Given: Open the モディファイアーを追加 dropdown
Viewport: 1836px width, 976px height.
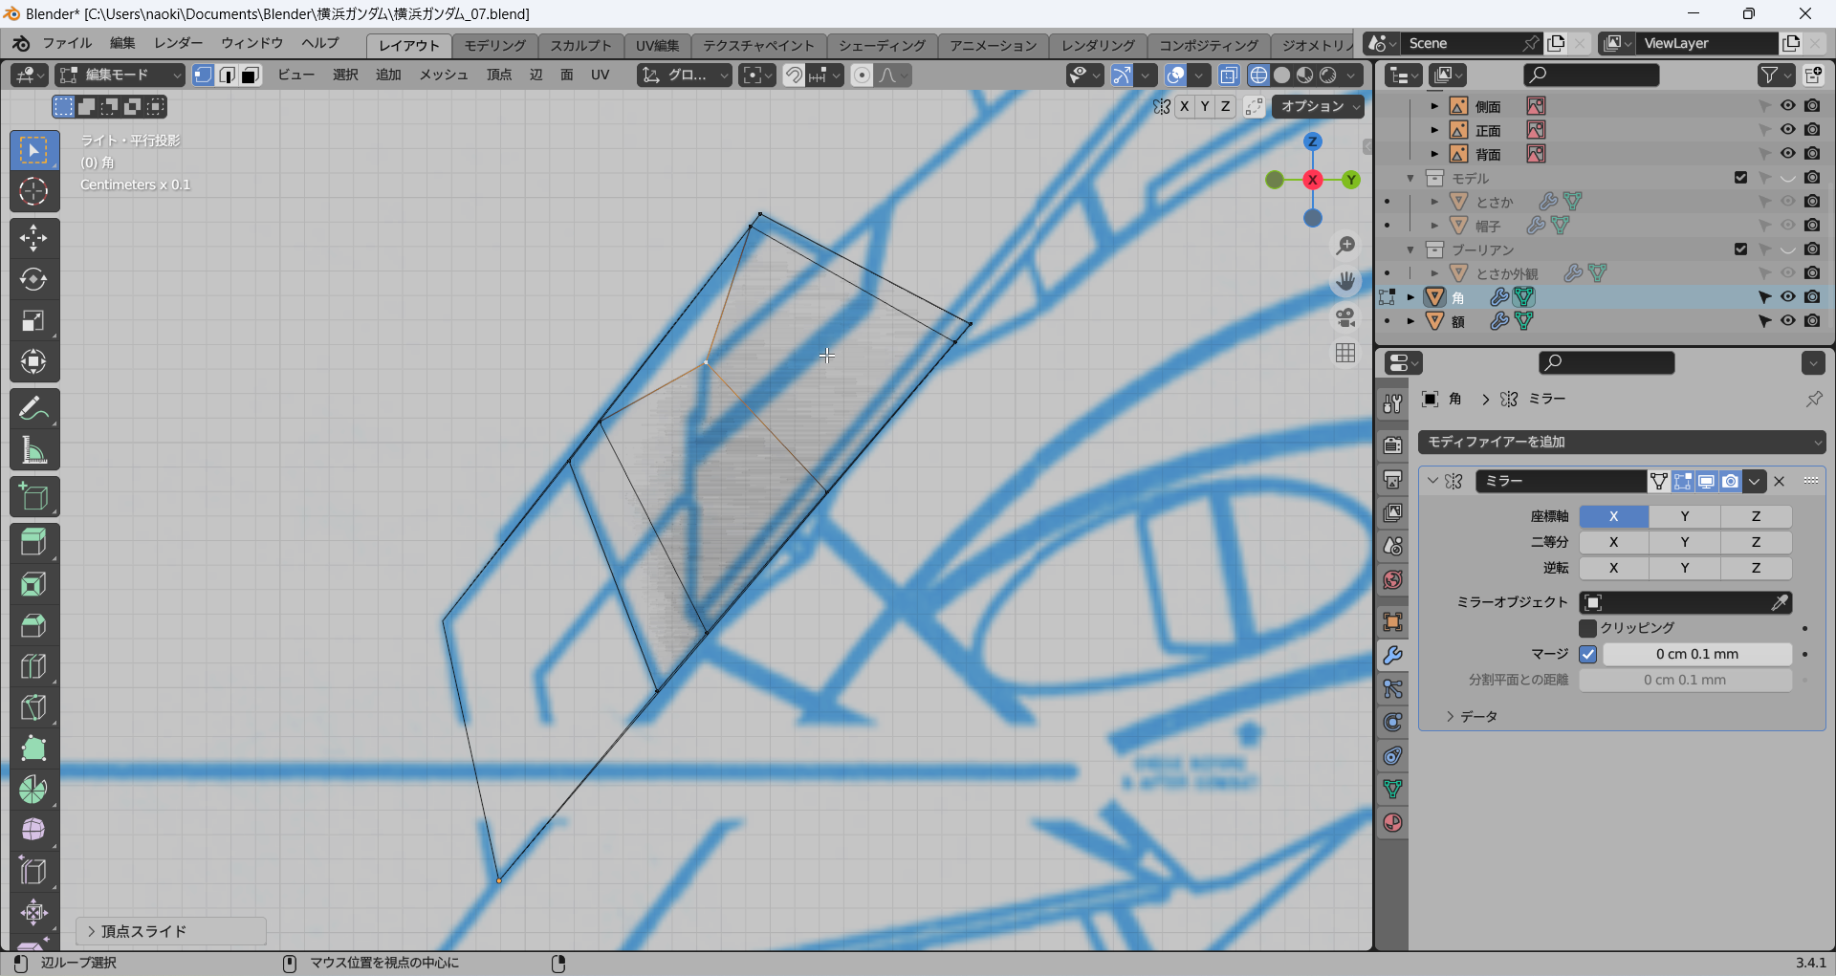Looking at the screenshot, I should [x=1622, y=442].
